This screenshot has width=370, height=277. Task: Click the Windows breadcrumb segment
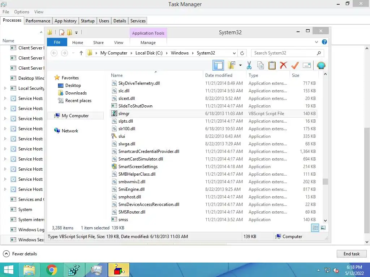click(x=180, y=53)
